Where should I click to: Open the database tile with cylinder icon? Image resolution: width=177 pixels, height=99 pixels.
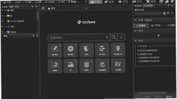coord(87,66)
